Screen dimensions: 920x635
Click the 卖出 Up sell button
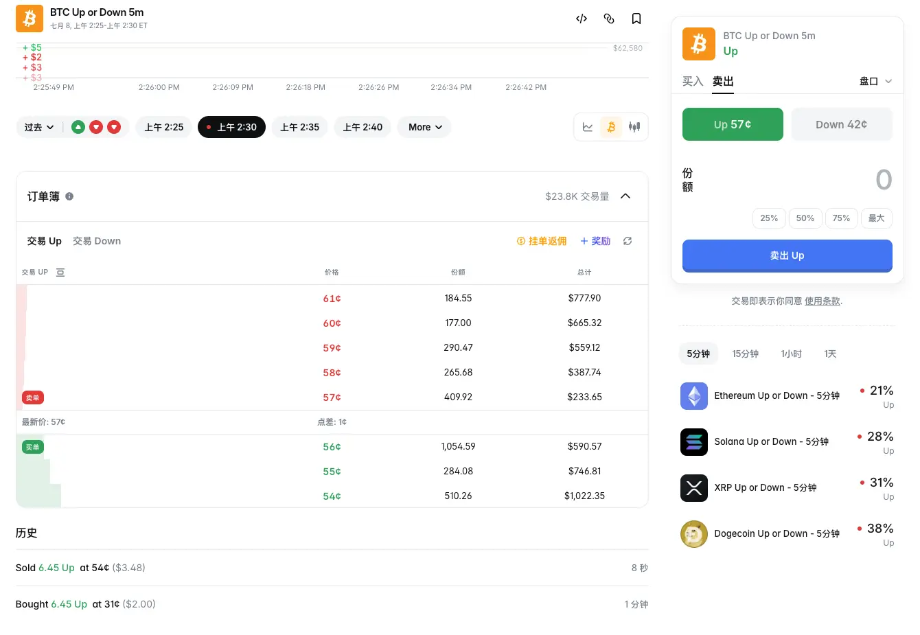tap(787, 255)
